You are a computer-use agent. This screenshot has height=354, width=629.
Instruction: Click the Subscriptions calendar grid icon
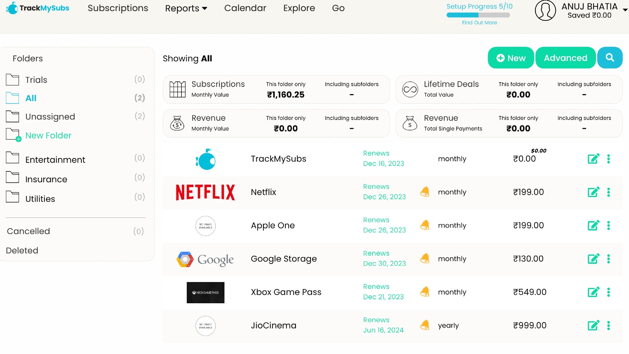(x=177, y=89)
